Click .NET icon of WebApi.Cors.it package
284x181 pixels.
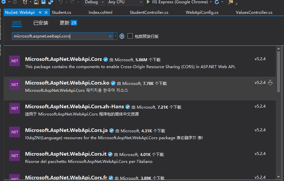(14, 156)
